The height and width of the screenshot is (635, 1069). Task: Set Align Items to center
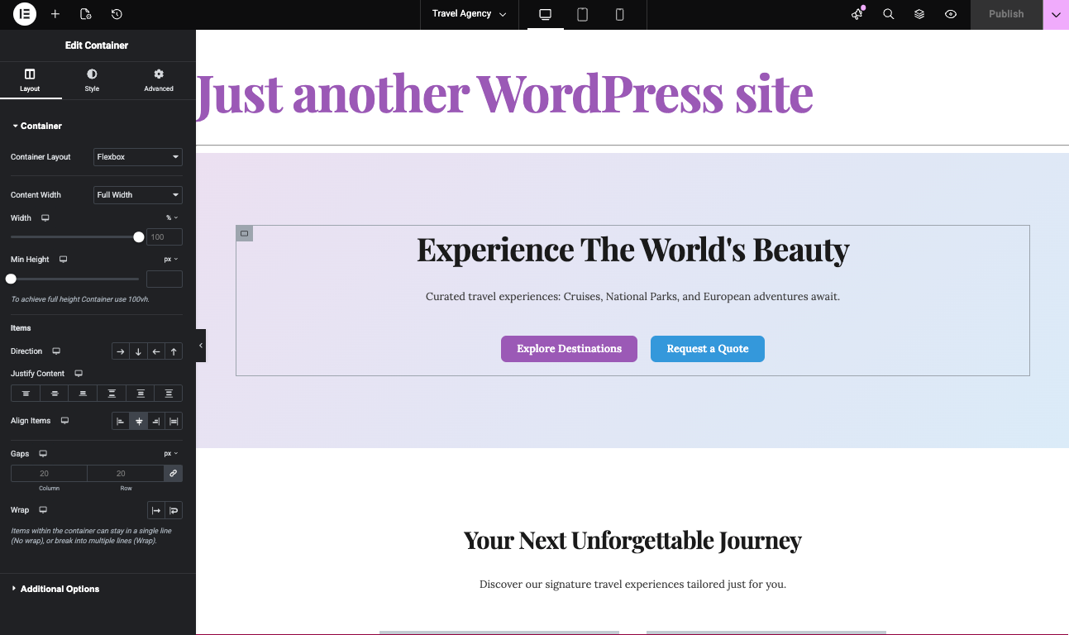(x=138, y=421)
